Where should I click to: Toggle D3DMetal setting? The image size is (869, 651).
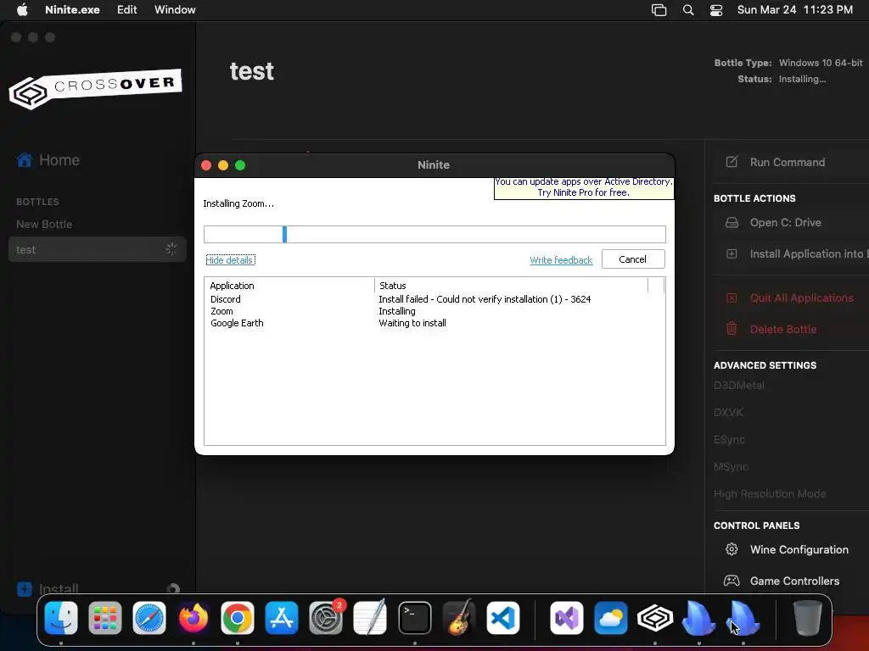[x=739, y=386]
